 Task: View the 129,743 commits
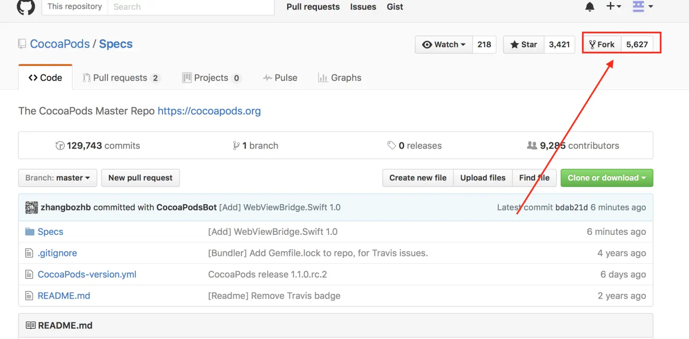coord(97,146)
